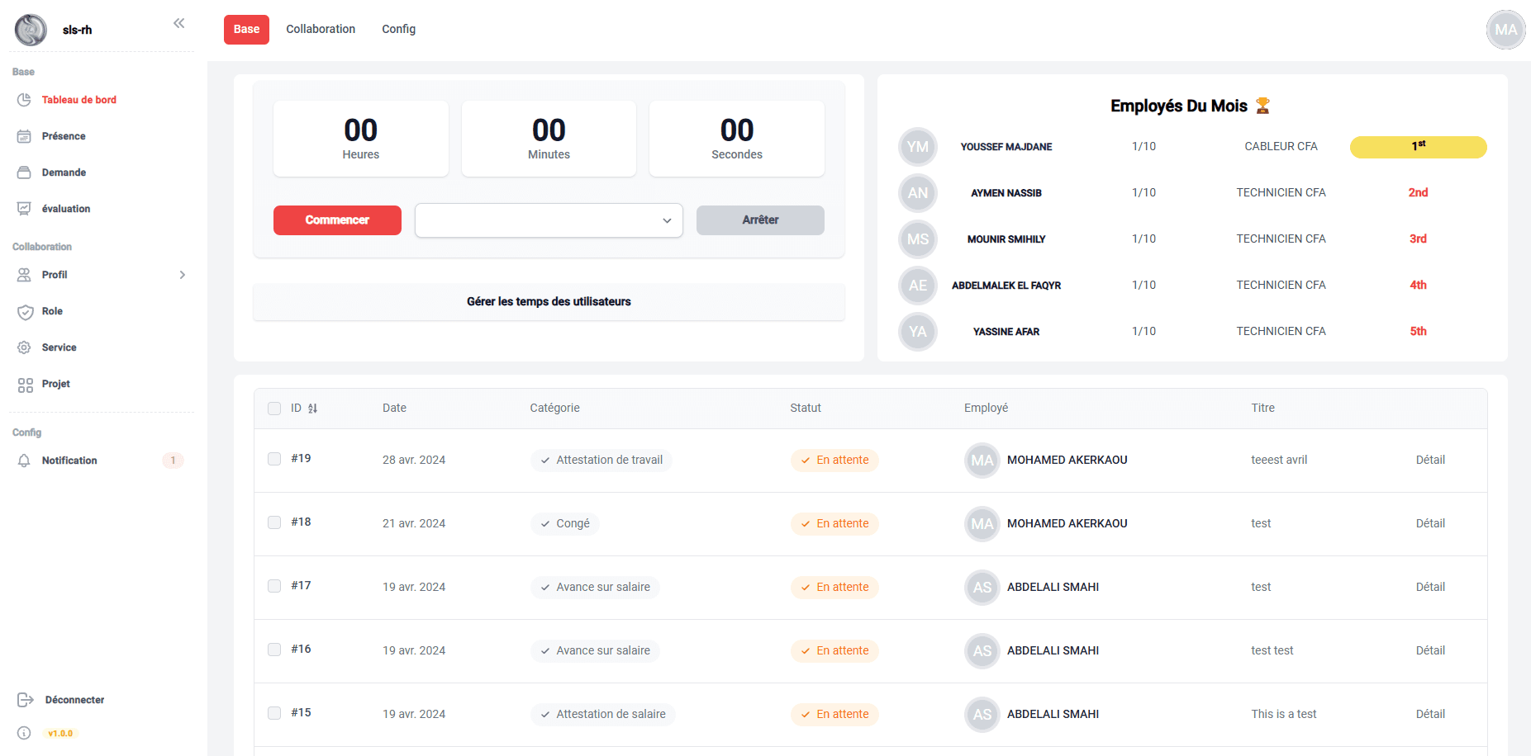The image size is (1531, 756).
Task: Switch to the Config tab
Action: pos(398,30)
